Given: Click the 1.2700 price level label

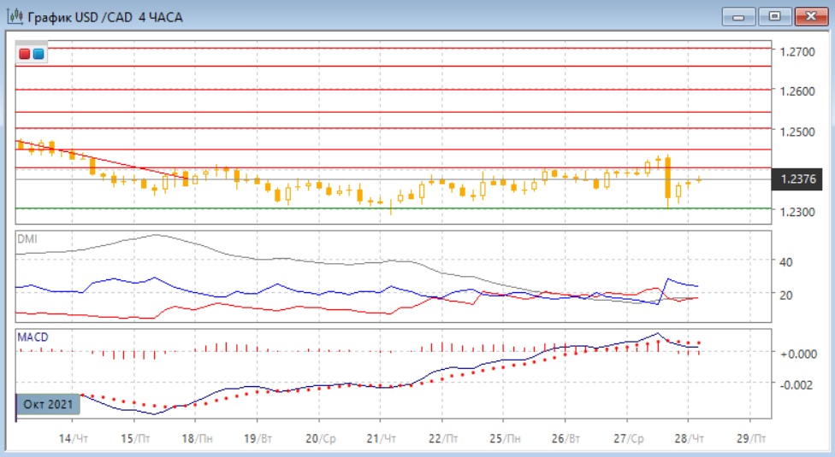Looking at the screenshot, I should [797, 52].
